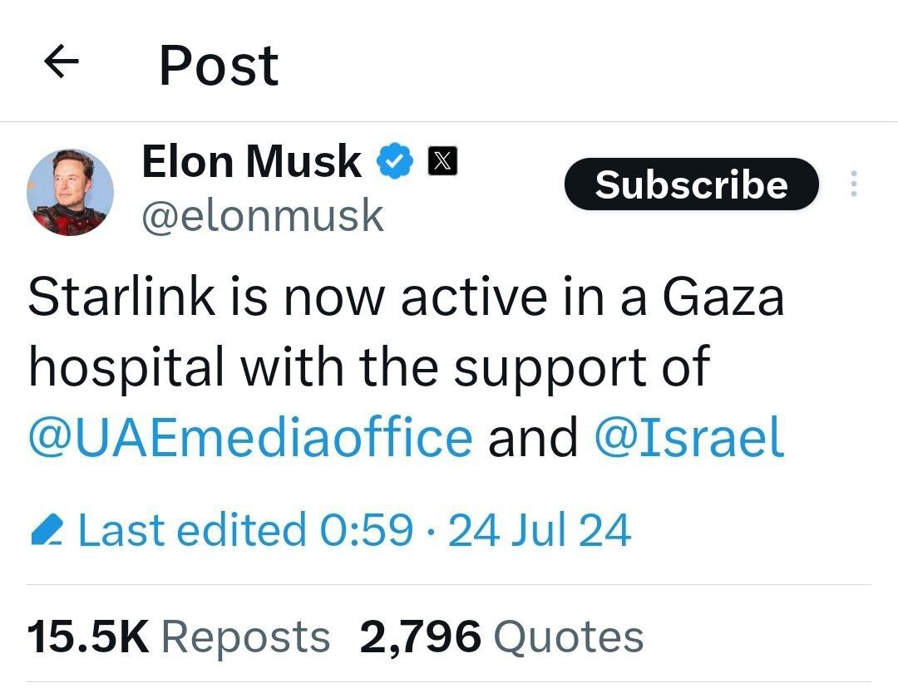Tap the @elonmusk handle

tap(263, 215)
